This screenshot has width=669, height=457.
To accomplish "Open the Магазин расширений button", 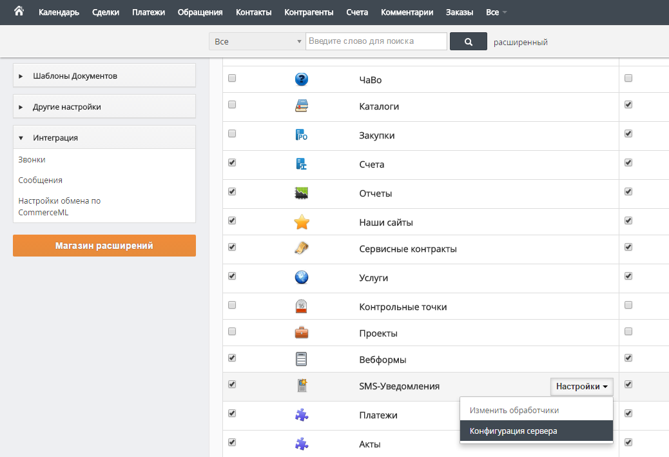I will 104,246.
